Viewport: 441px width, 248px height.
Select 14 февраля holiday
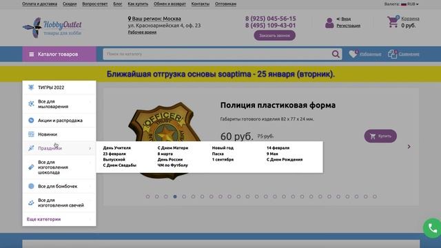point(278,148)
